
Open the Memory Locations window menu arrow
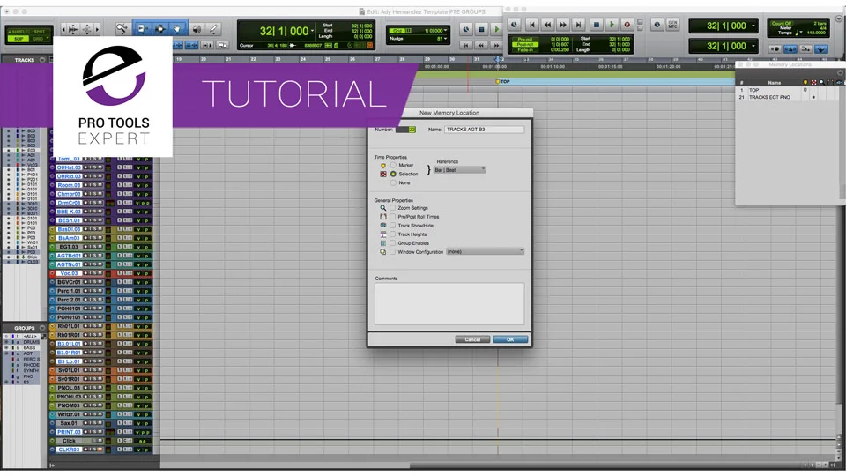[x=840, y=72]
